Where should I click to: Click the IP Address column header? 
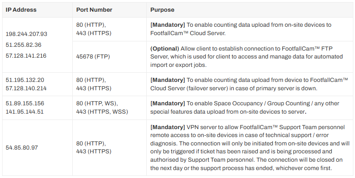click(x=21, y=10)
